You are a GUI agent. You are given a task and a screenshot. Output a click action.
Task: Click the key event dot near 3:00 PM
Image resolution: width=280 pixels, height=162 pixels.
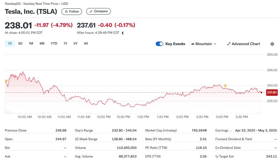(225, 85)
